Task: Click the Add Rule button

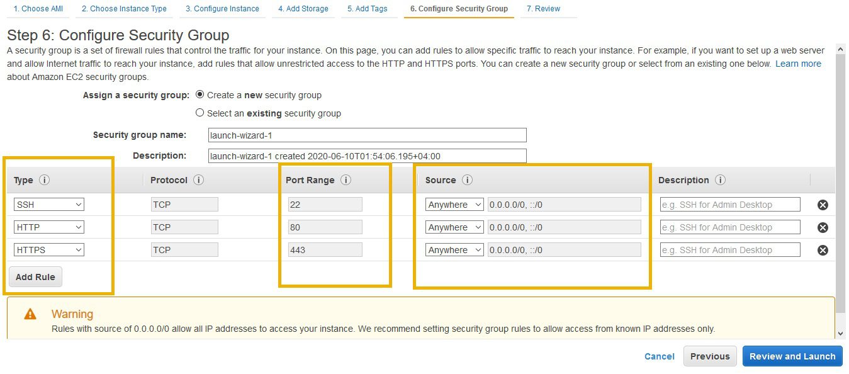Action: (35, 277)
